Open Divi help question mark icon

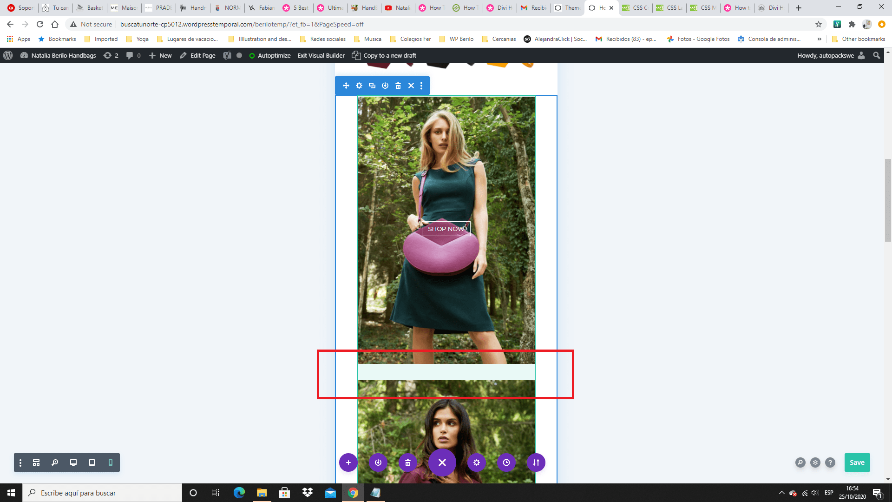click(830, 462)
